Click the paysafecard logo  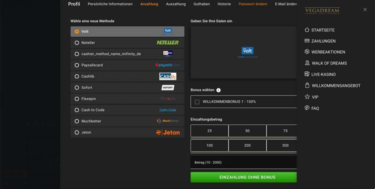[x=167, y=65]
